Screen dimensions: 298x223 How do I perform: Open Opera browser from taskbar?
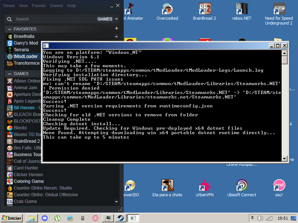(95, 218)
